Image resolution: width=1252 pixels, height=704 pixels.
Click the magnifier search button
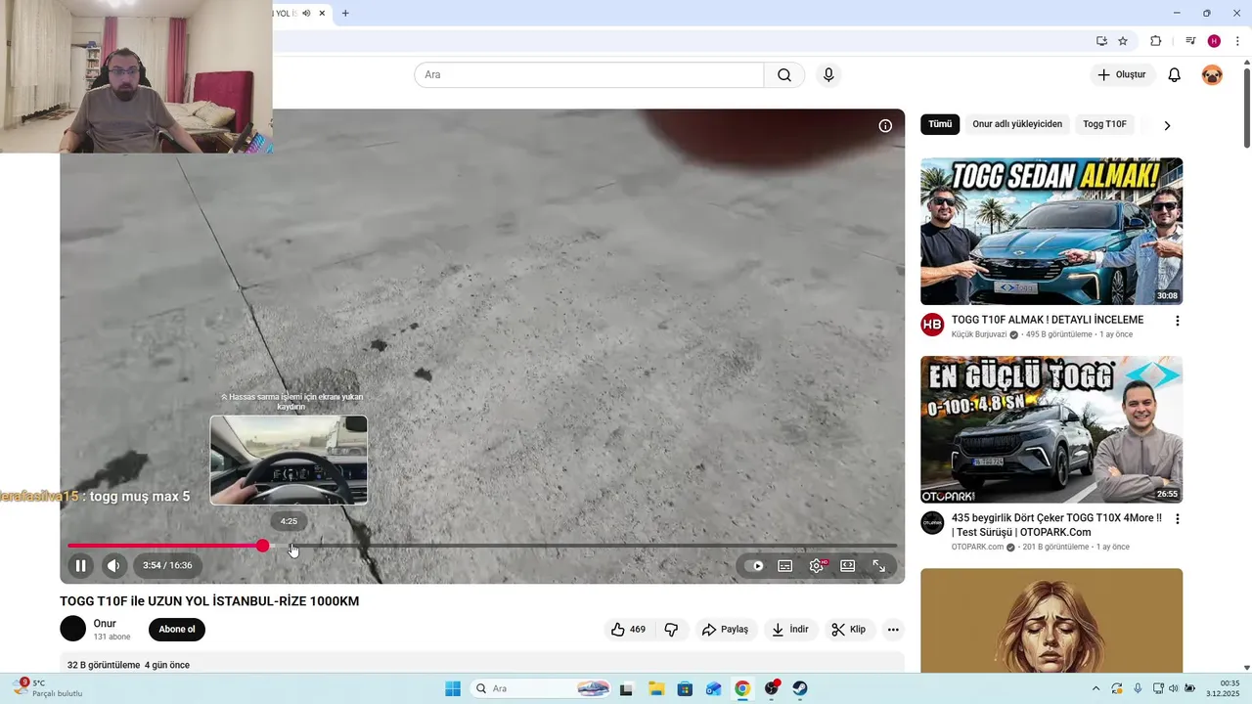coord(784,75)
